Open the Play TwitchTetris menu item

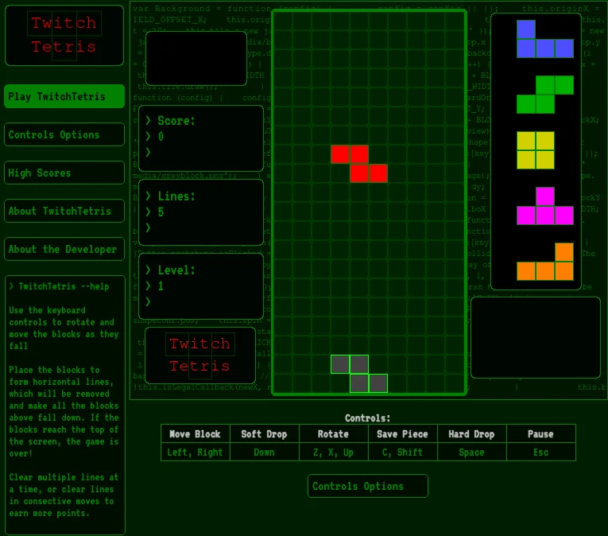pyautogui.click(x=64, y=96)
